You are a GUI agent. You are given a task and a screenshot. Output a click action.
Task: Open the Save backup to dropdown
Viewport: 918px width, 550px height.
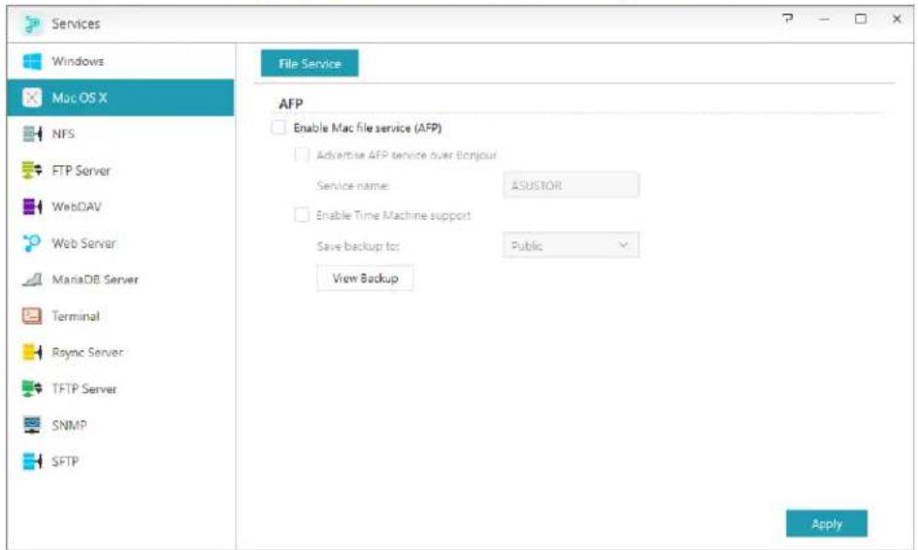pos(571,245)
